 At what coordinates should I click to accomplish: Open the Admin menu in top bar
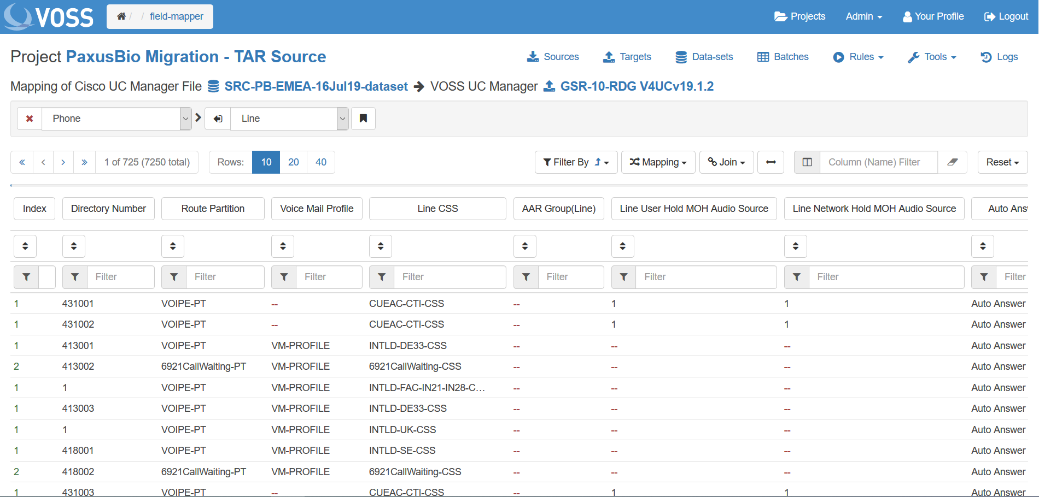(x=863, y=16)
